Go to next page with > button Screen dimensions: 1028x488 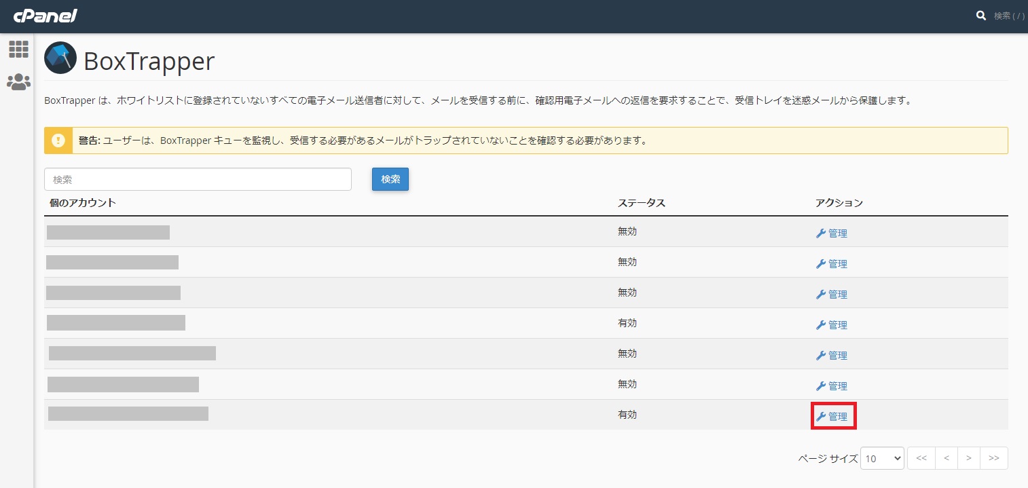(969, 458)
